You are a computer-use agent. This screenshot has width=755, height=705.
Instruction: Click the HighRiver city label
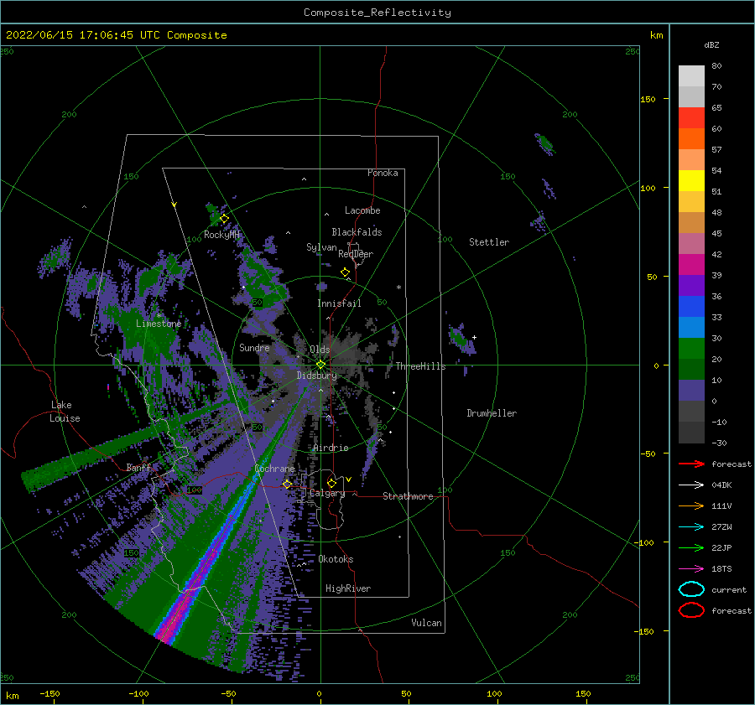click(348, 588)
